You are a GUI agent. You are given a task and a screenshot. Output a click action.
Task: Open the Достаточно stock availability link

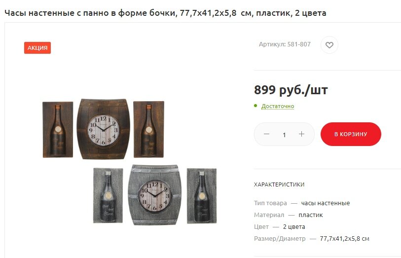tap(278, 106)
